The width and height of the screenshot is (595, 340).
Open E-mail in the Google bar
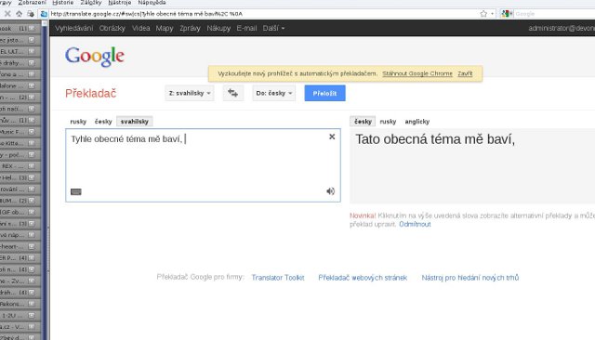246,28
